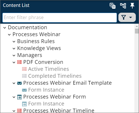Screen dimensions: 139x113
Task: Click the Active Timelines red icon
Action: pos(24,69)
